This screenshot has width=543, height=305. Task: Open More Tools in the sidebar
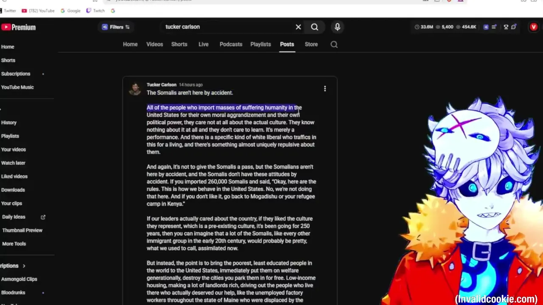coord(14,244)
